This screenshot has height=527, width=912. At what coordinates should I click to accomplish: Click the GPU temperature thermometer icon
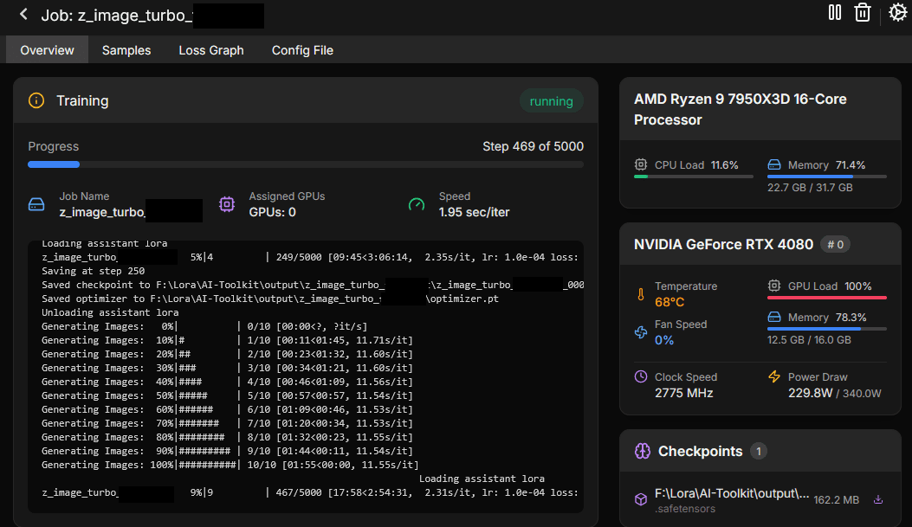click(x=641, y=294)
